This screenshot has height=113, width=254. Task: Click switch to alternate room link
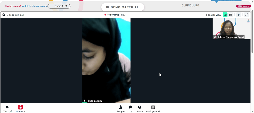coord(34,6)
